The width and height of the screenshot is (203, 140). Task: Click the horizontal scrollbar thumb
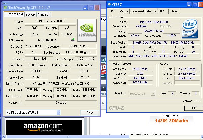[68, 137]
